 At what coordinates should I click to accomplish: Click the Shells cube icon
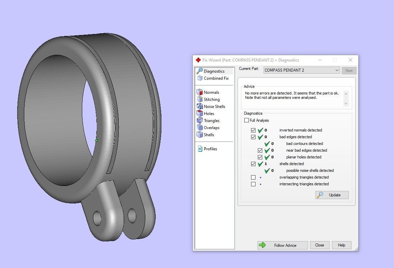200,135
